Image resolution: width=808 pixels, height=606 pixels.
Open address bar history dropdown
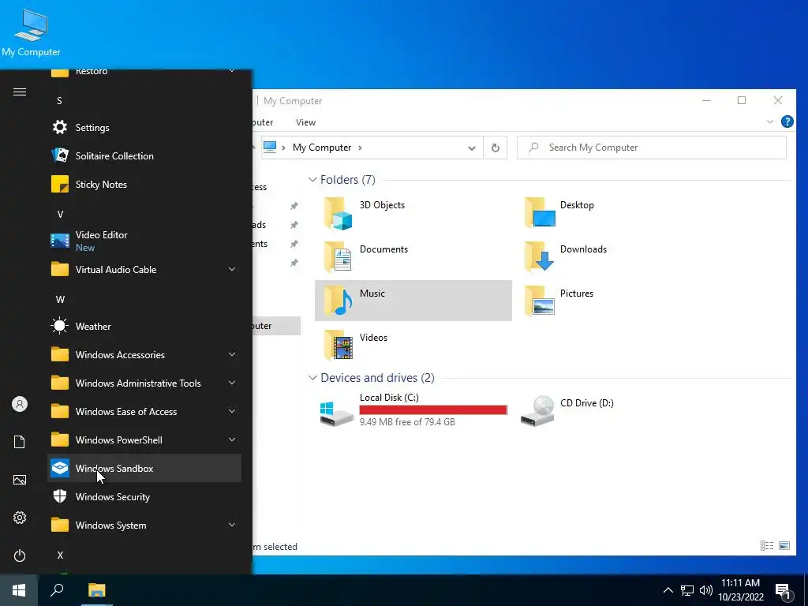pos(472,148)
